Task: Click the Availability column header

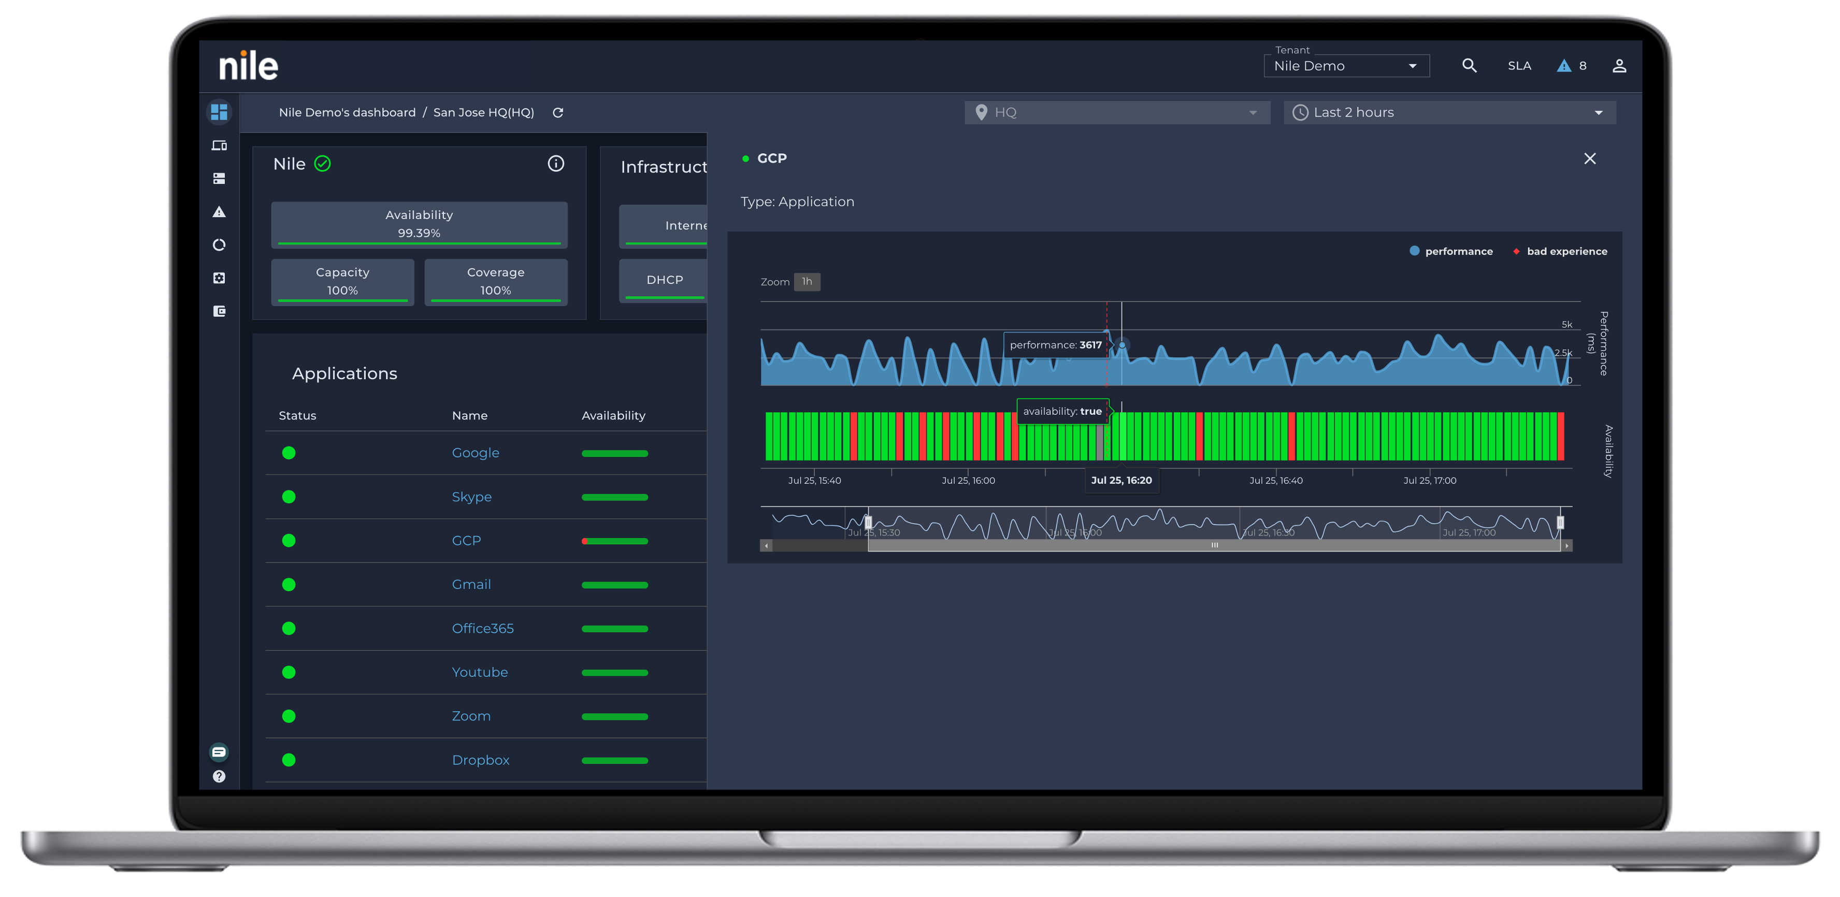Action: tap(613, 416)
